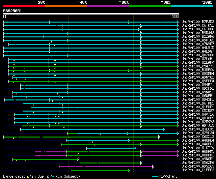The height and width of the screenshot is (179, 216).
Task: Open the UniRef100_C6TK51 hit label
Action: coord(198,26)
